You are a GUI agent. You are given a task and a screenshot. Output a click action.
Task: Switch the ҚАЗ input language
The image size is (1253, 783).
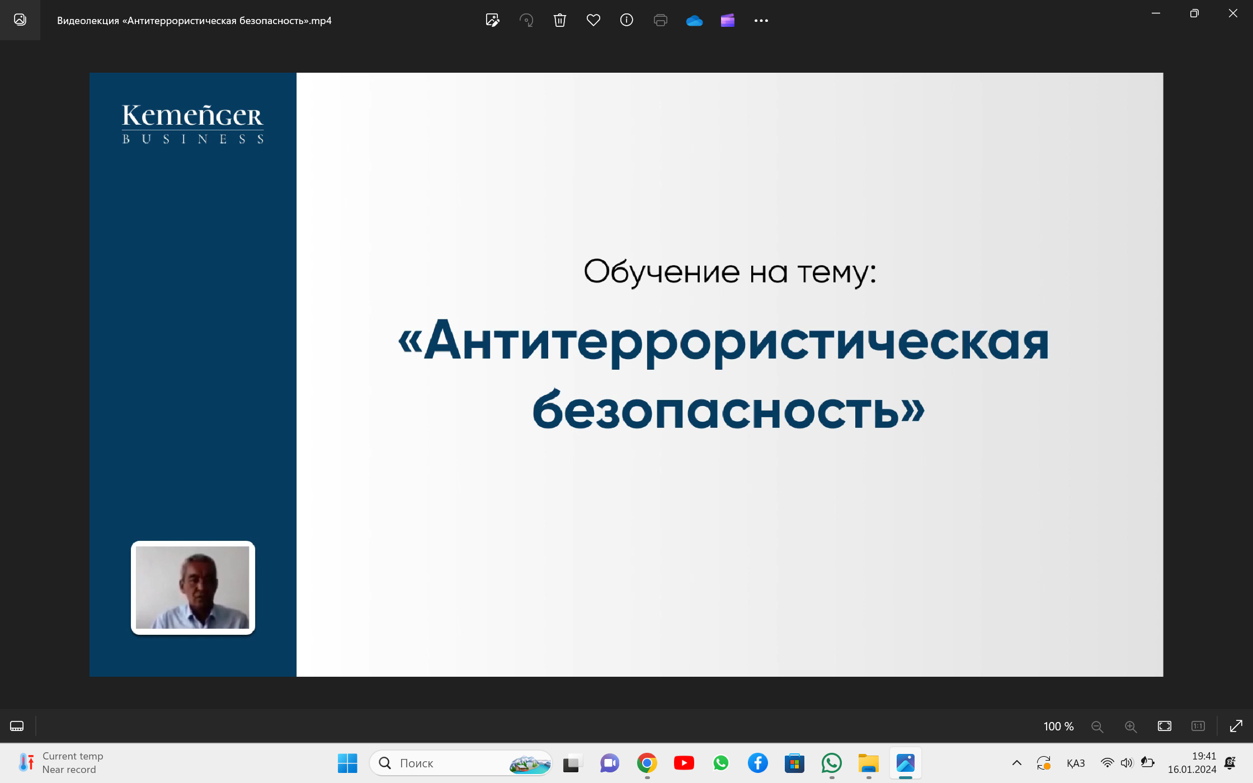click(x=1076, y=763)
